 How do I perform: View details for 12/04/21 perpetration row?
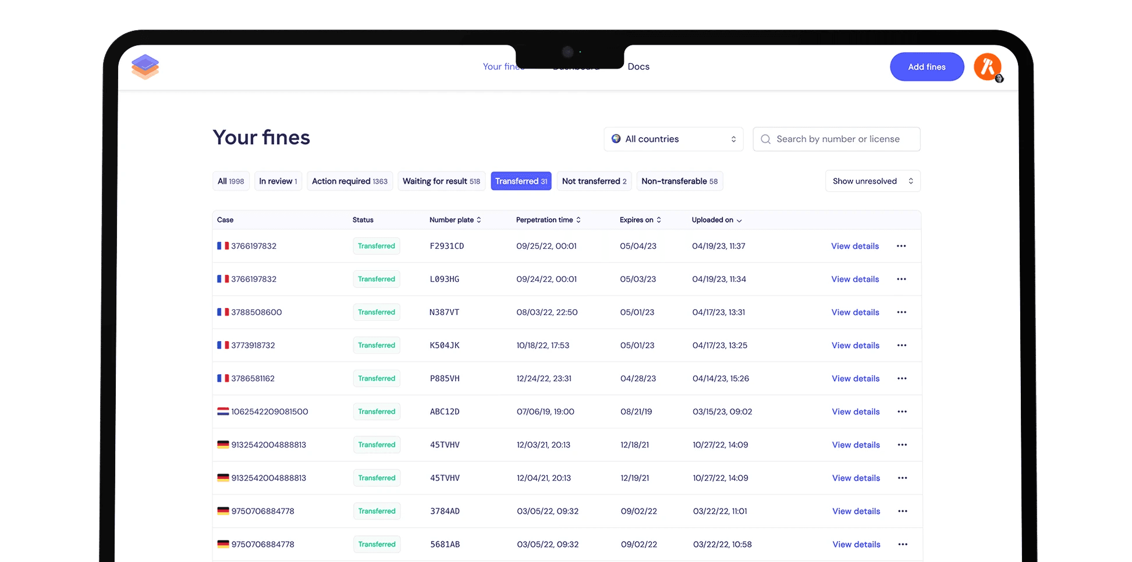pos(856,478)
